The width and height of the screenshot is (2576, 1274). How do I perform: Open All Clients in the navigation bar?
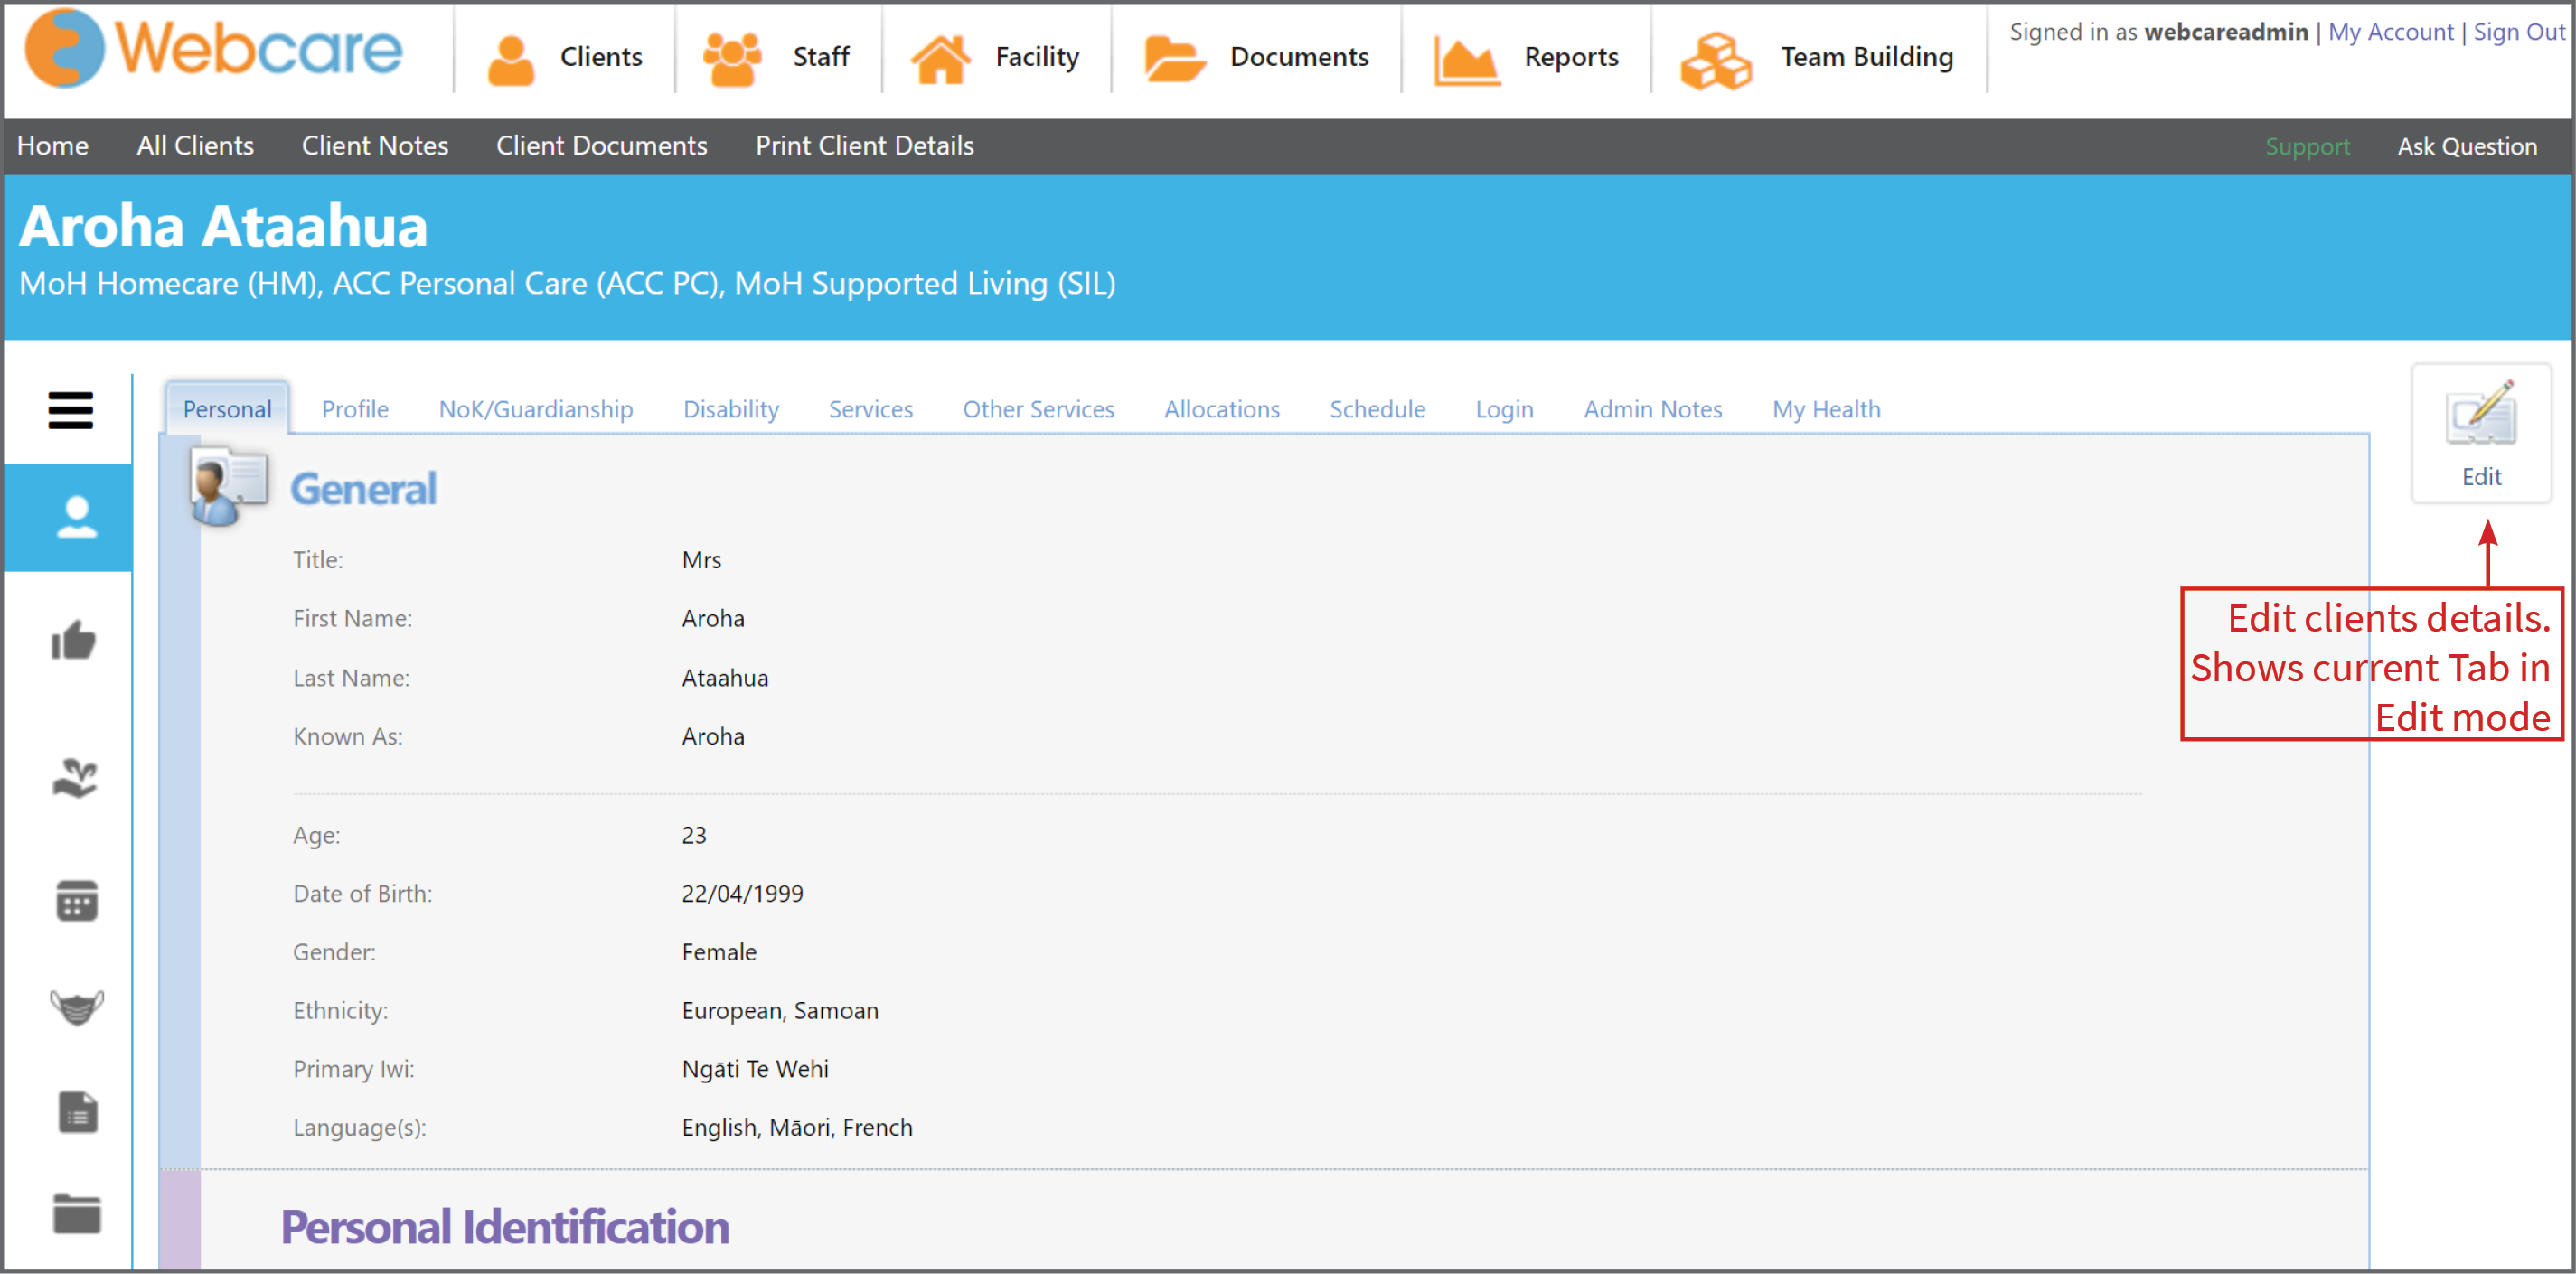pos(195,146)
